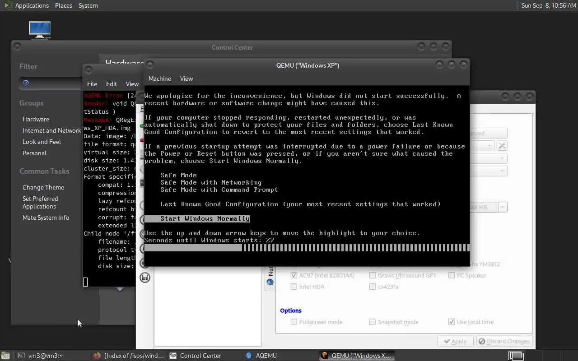This screenshot has width=578, height=361.
Task: Click the floppy disk save icon in AQEMU
Action: pos(144,278)
